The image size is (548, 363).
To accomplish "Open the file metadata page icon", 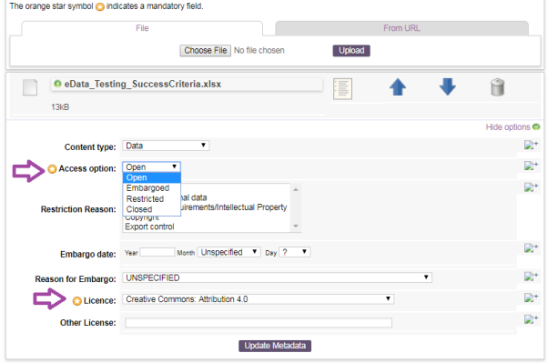I will (x=342, y=89).
